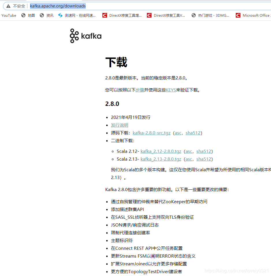Image resolution: width=271 pixels, height=276 pixels.
Task: Click the TopologyTestDriver list item
Action: point(146,272)
